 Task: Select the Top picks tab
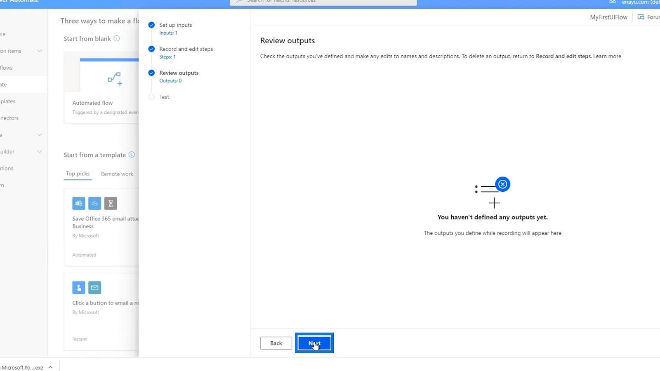coord(78,174)
